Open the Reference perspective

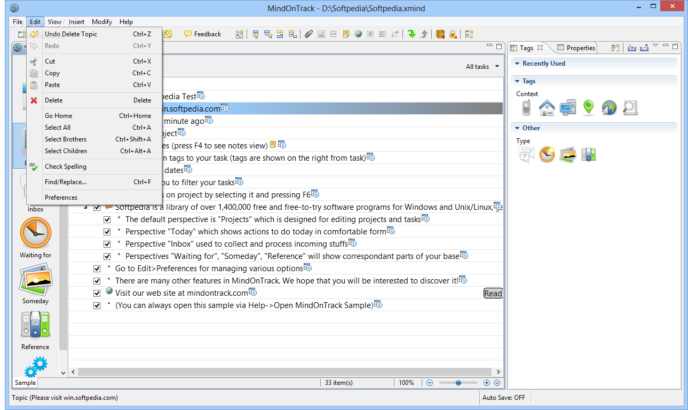click(36, 330)
